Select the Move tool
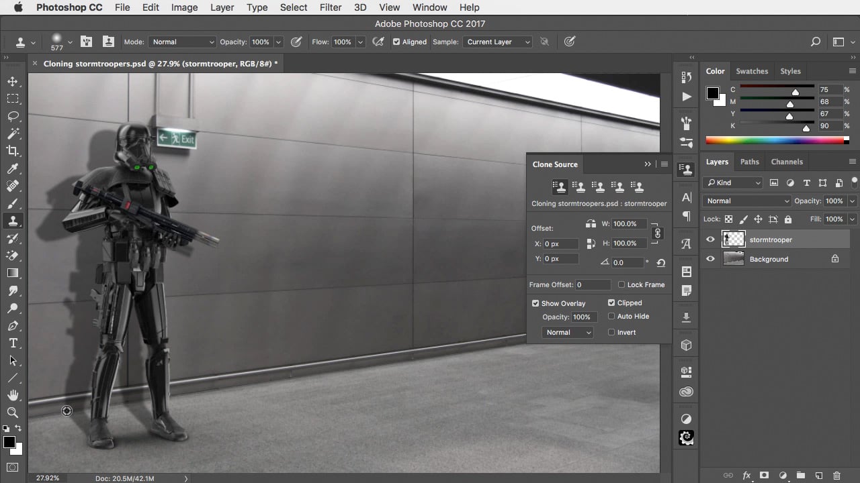The width and height of the screenshot is (860, 483). point(13,81)
